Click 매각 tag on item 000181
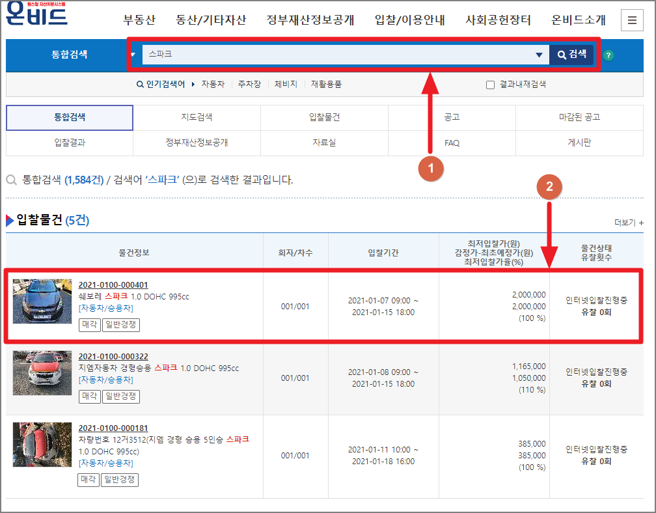The width and height of the screenshot is (656, 513). [89, 480]
